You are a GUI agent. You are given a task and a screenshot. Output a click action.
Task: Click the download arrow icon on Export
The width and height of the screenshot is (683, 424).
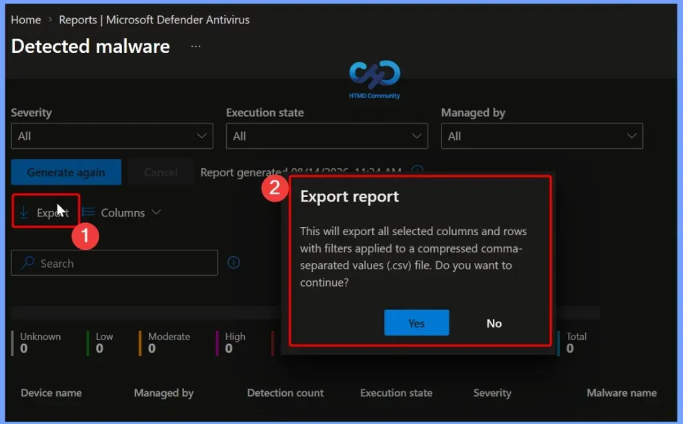(x=23, y=212)
